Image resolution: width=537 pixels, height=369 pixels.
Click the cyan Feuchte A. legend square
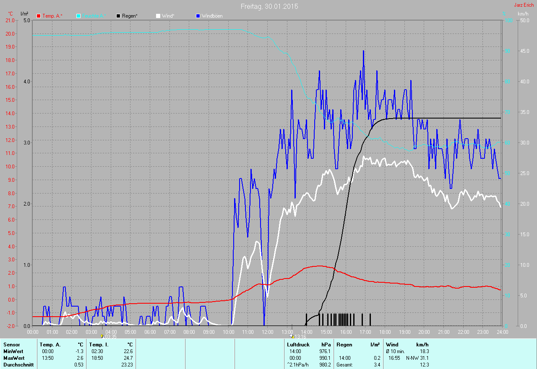point(78,16)
